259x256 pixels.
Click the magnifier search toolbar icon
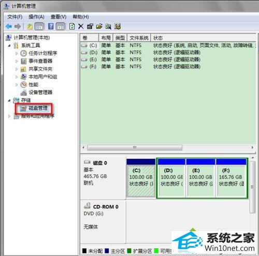click(108, 26)
